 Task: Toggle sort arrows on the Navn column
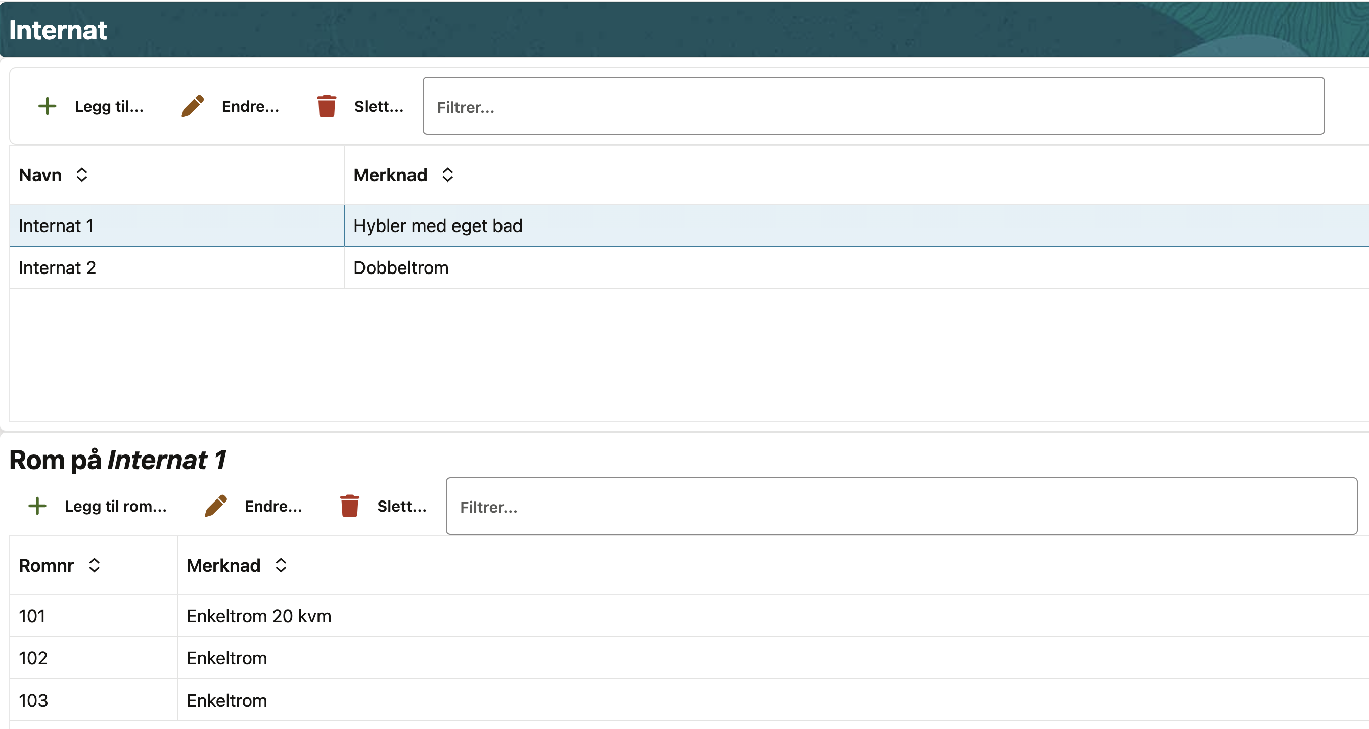click(82, 175)
